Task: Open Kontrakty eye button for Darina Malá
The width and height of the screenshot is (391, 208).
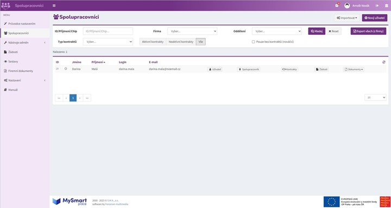Action: [x=289, y=70]
